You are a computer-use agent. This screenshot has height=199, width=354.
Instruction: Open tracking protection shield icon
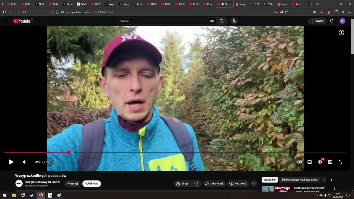pyautogui.click(x=52, y=12)
